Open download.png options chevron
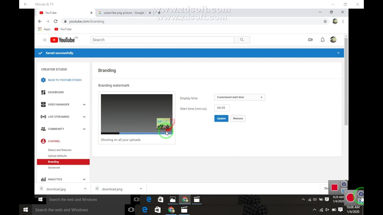This screenshot has width=383, height=215. pos(141,189)
